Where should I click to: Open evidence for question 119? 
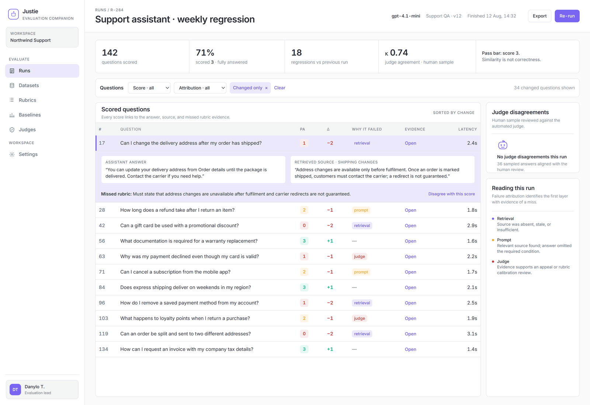tap(410, 334)
